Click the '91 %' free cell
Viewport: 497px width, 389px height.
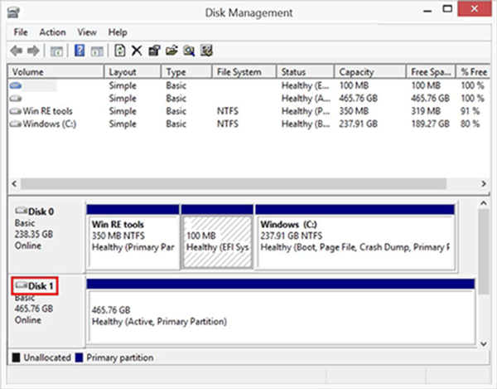[x=470, y=111]
